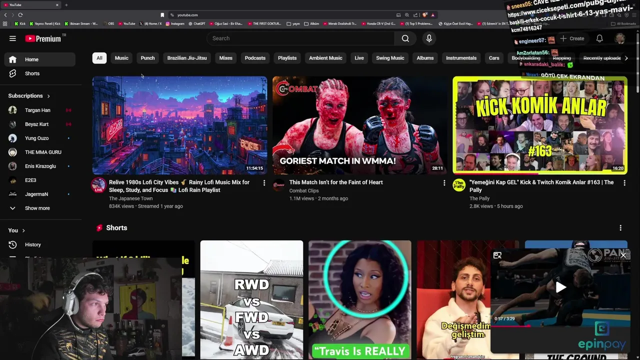The image size is (640, 360).
Task: Go back in the browser
Action: click(5, 15)
